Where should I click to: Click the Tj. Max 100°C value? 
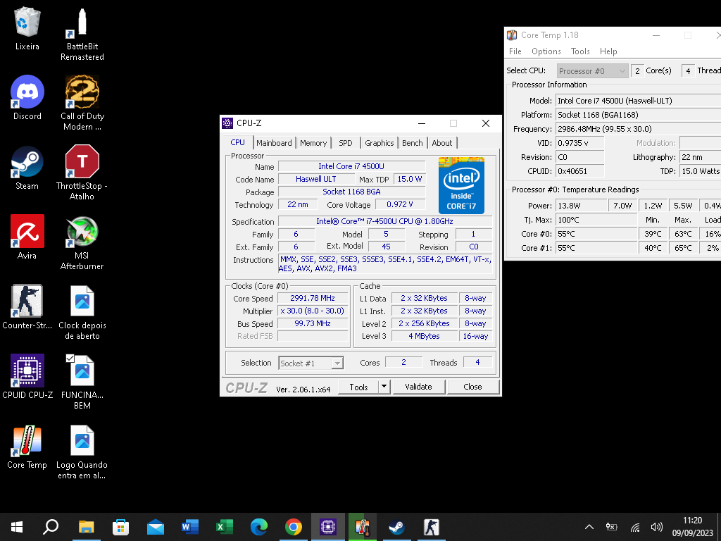596,220
